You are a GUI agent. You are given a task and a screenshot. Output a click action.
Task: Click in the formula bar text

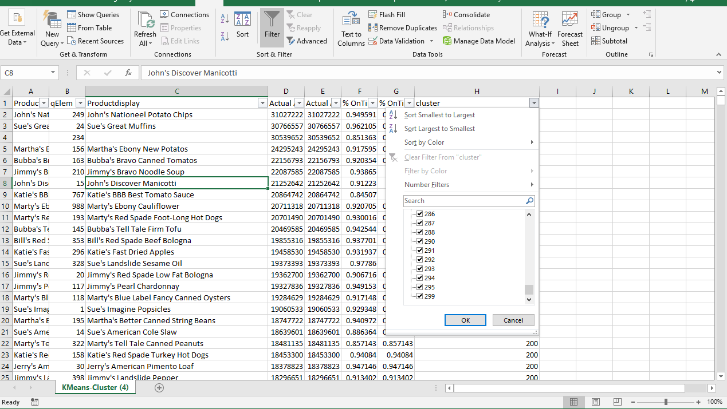pyautogui.click(x=428, y=73)
